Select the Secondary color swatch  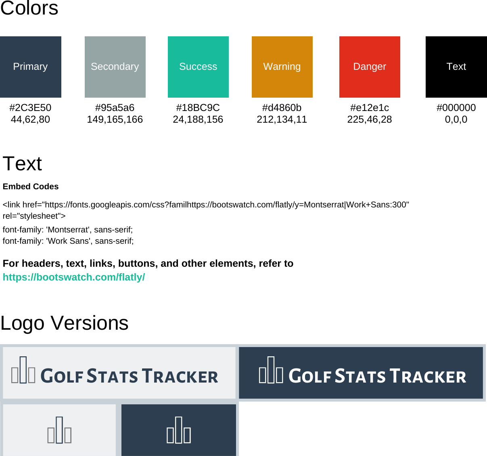tap(115, 67)
